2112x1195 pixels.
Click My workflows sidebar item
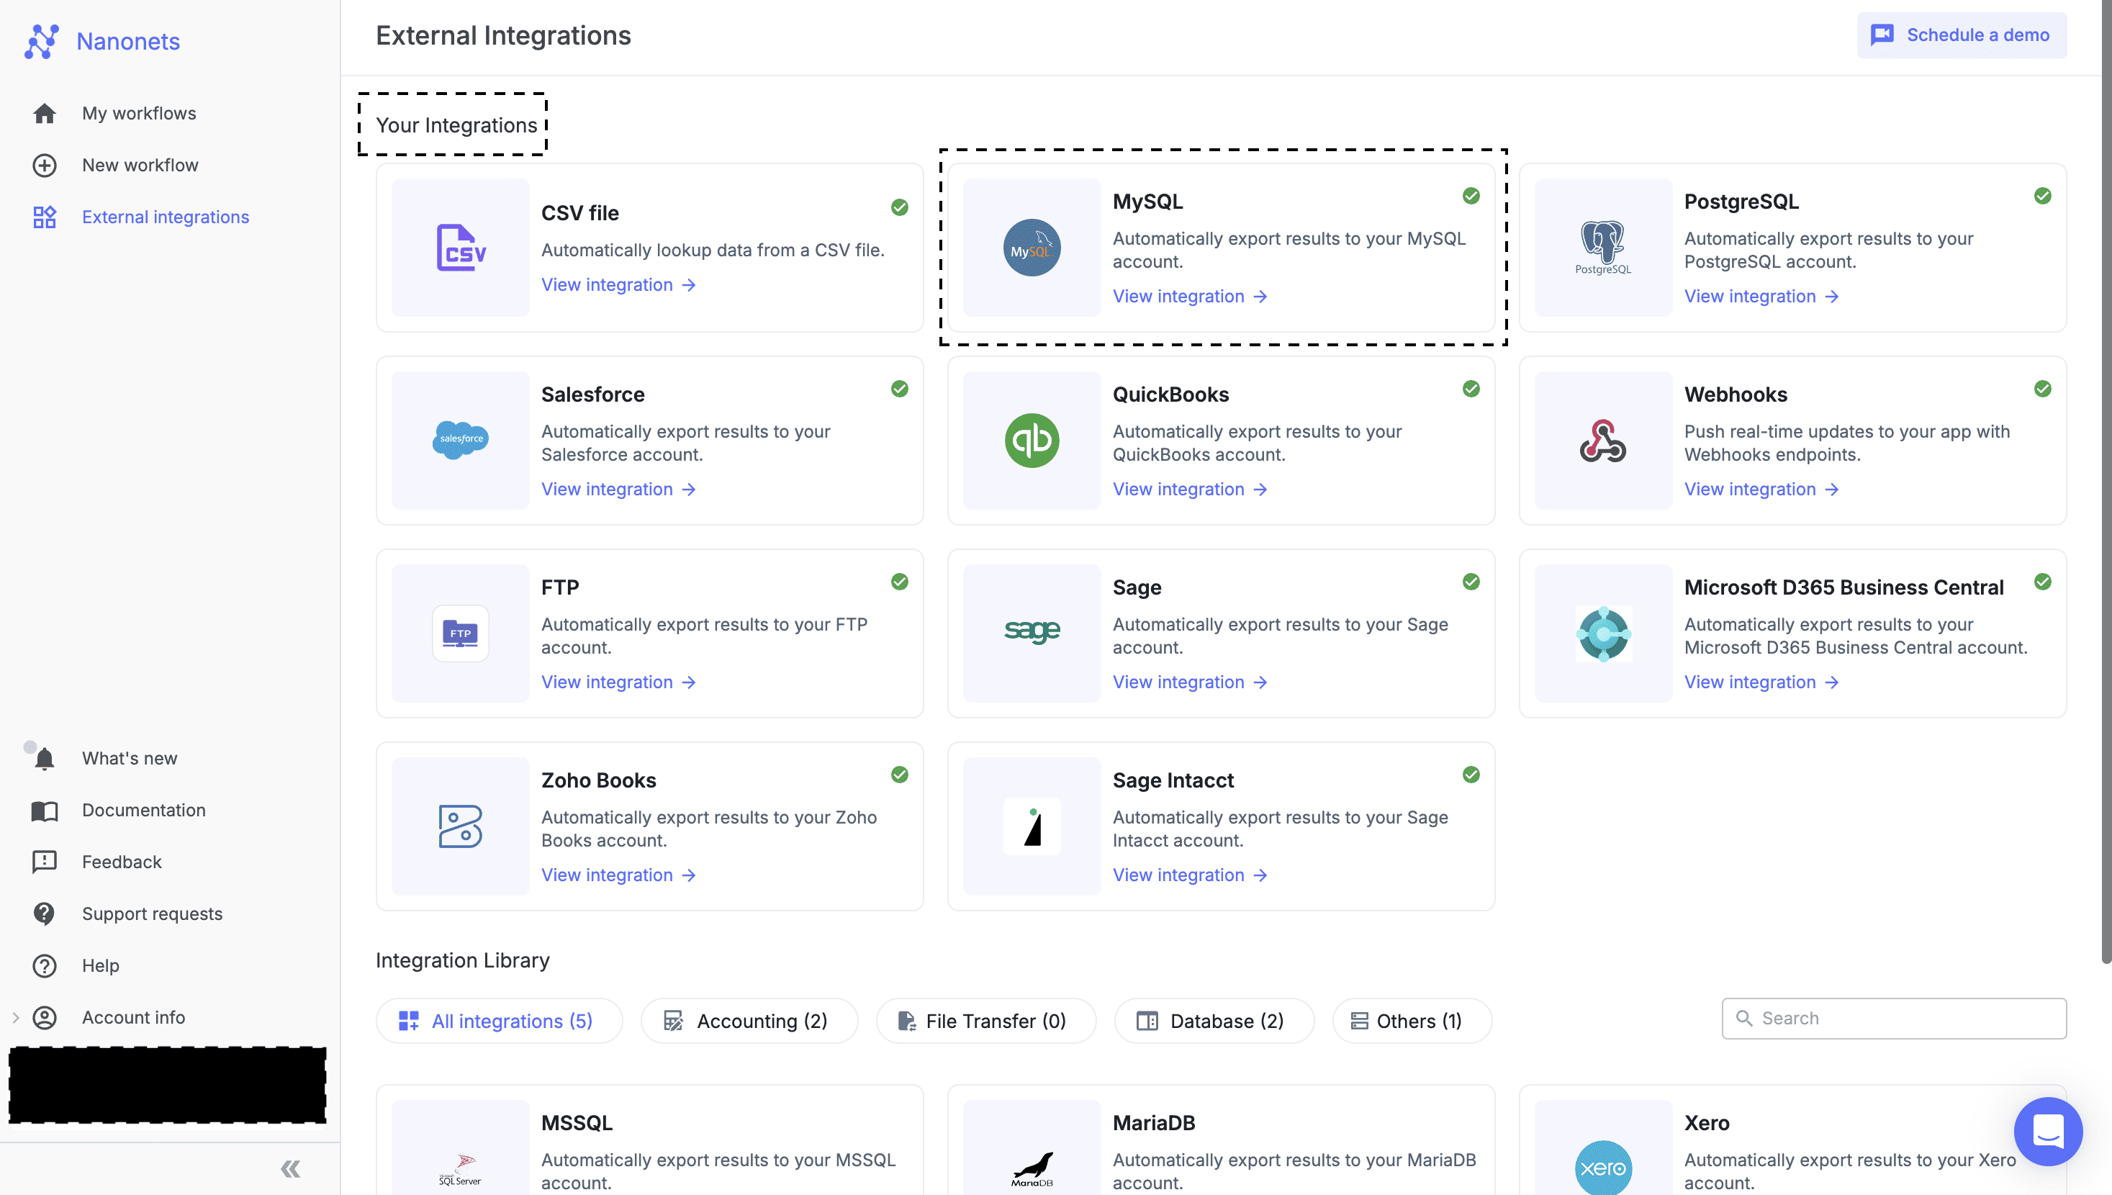click(x=137, y=112)
